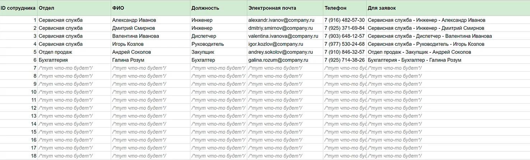Select 'Отдел продаж - Закупщик - Андрей Соколов' cell

click(x=448, y=52)
